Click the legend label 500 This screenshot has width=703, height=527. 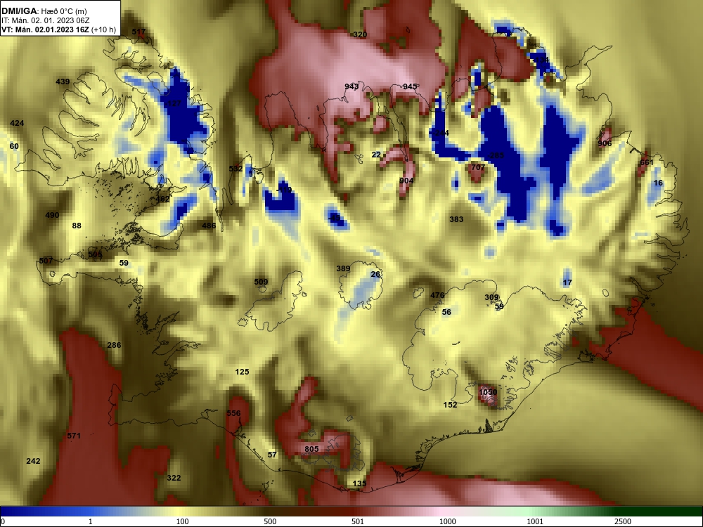click(x=270, y=521)
